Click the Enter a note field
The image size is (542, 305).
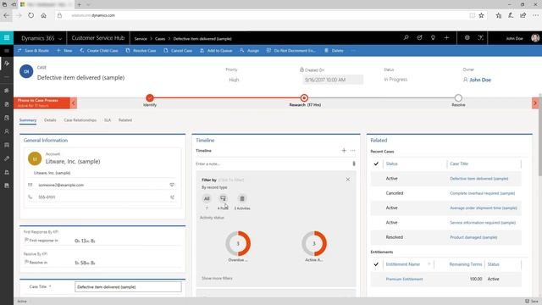273,164
